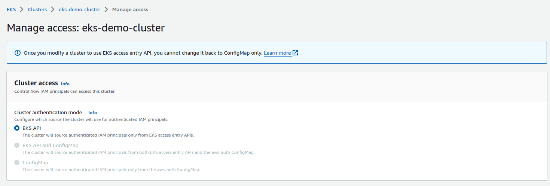
Task: Click description 'only from EKS access entry APIs'
Action: (x=108, y=135)
